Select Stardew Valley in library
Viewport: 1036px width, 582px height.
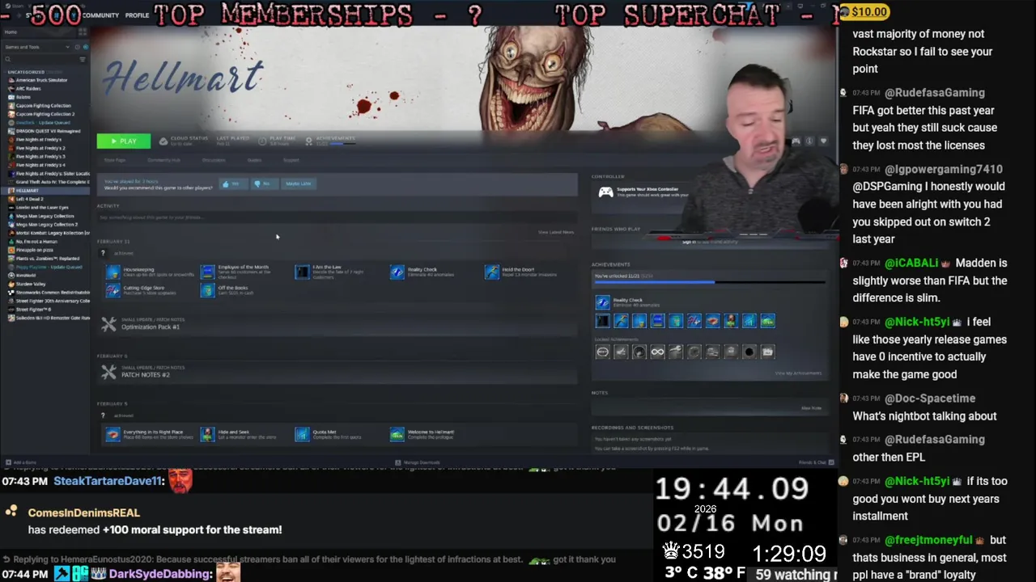point(31,284)
